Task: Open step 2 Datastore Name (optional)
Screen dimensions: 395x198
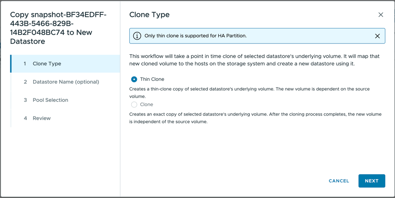Action: click(65, 82)
